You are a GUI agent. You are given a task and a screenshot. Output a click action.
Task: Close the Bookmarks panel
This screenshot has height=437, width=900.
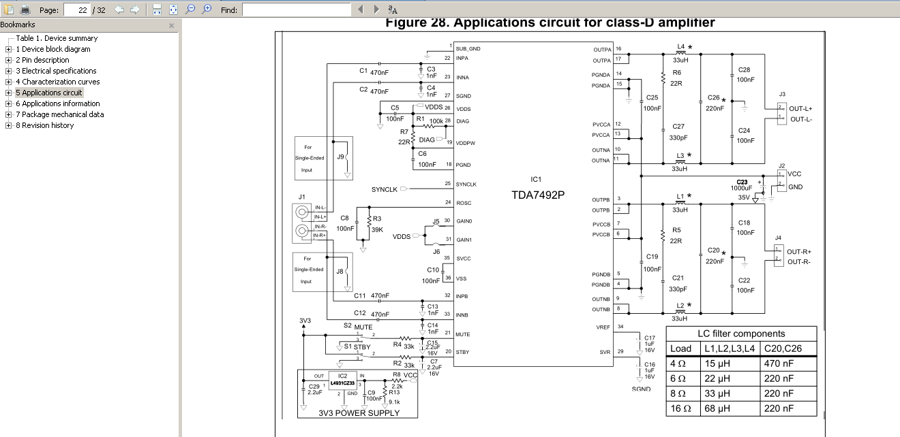tap(172, 25)
